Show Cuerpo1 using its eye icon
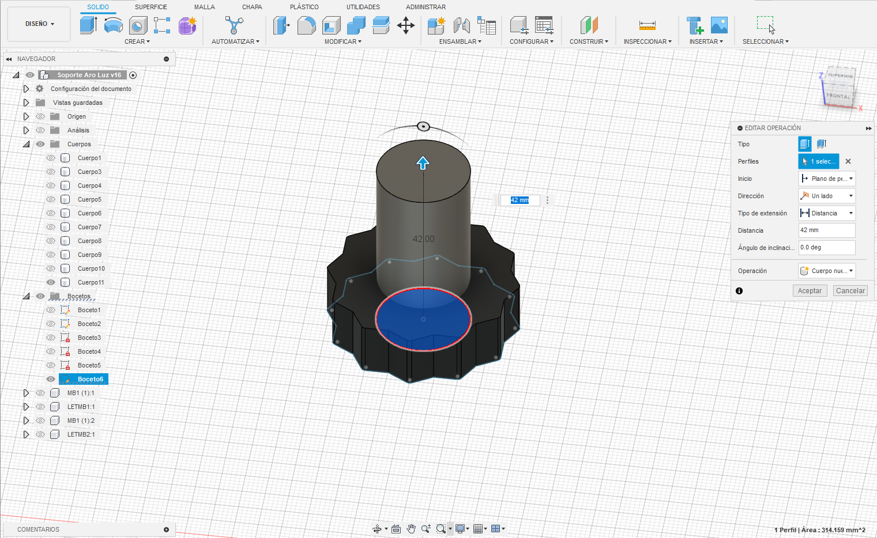The image size is (877, 538). (51, 158)
